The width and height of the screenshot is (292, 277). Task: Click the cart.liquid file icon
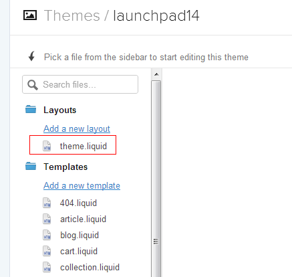tap(47, 251)
